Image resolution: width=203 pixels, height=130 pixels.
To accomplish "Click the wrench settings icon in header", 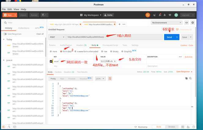I will tap(160, 15).
